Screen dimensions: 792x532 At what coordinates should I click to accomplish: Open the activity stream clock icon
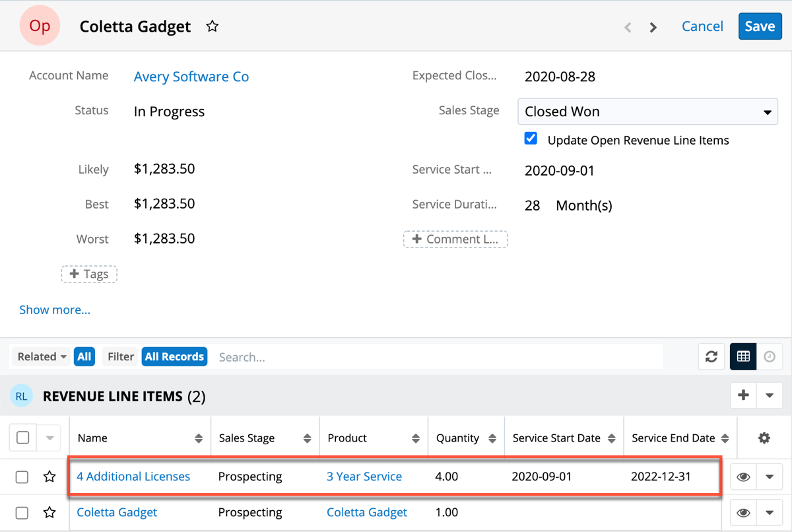point(770,357)
